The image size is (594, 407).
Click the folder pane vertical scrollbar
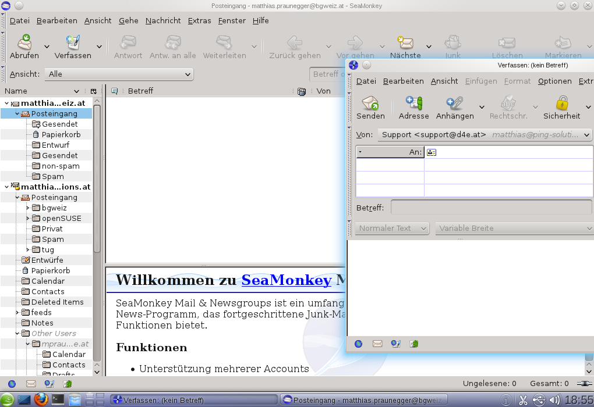(x=97, y=179)
